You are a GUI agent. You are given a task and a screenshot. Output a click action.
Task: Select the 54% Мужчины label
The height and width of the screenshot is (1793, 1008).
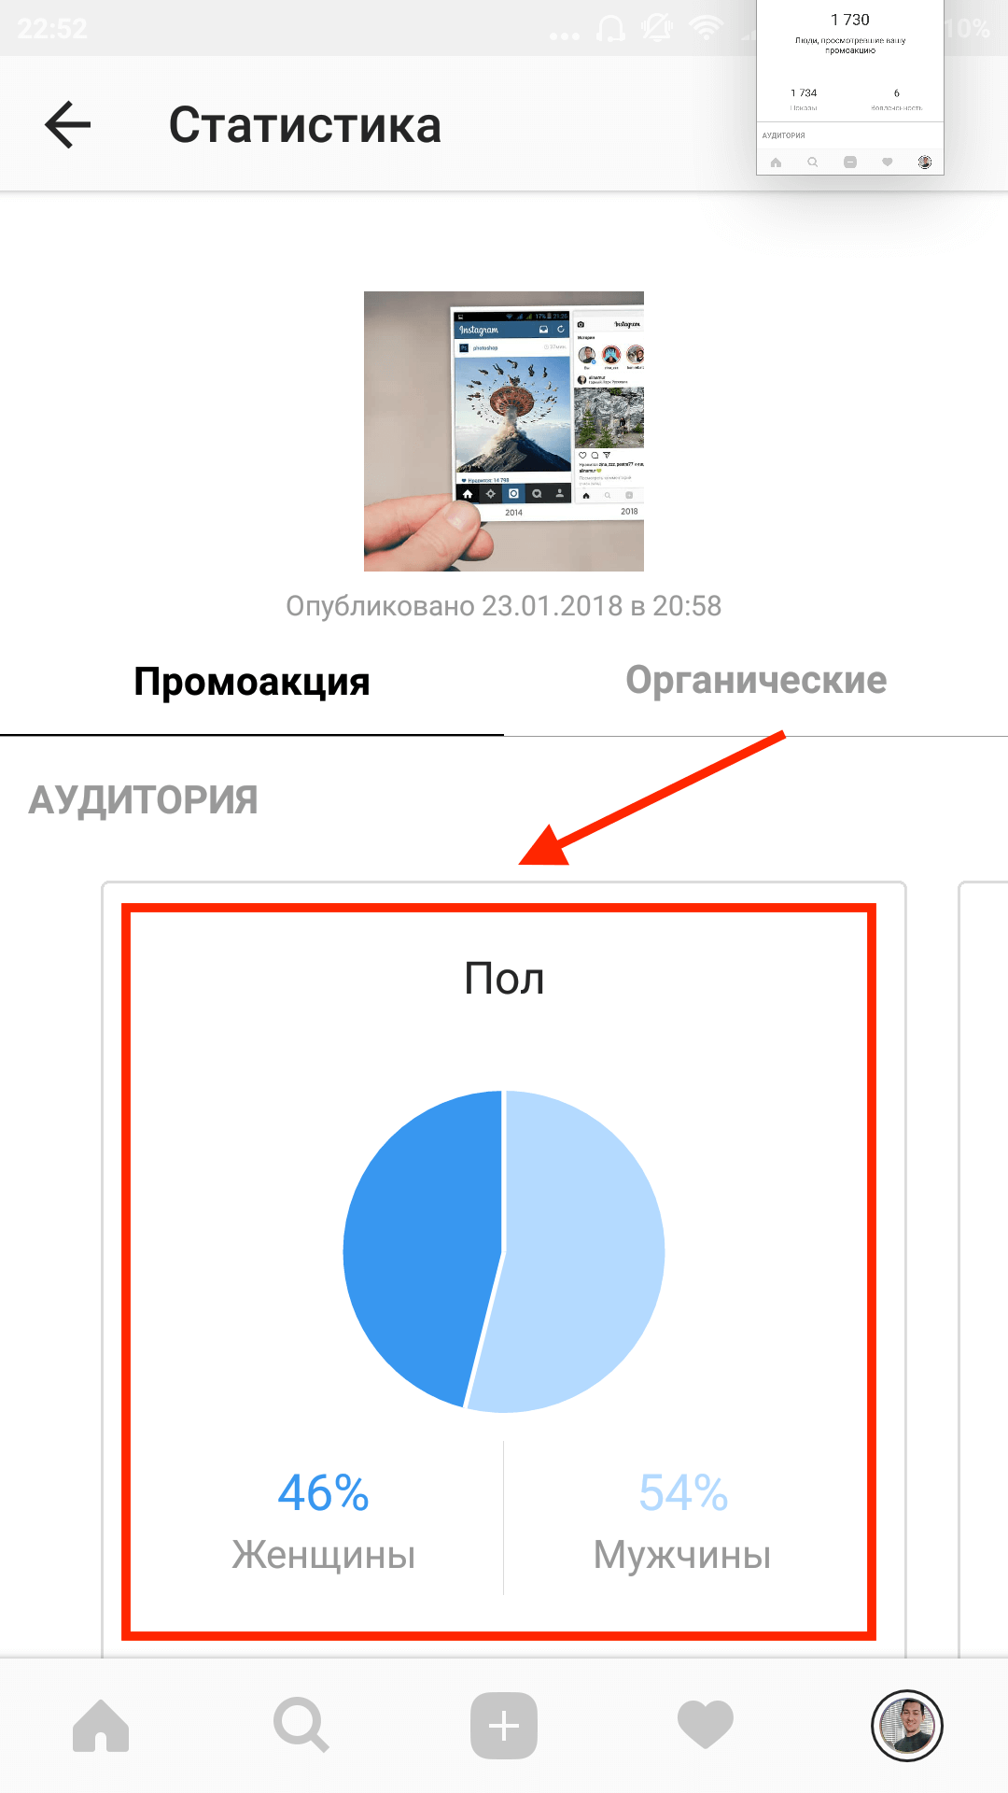point(683,1520)
